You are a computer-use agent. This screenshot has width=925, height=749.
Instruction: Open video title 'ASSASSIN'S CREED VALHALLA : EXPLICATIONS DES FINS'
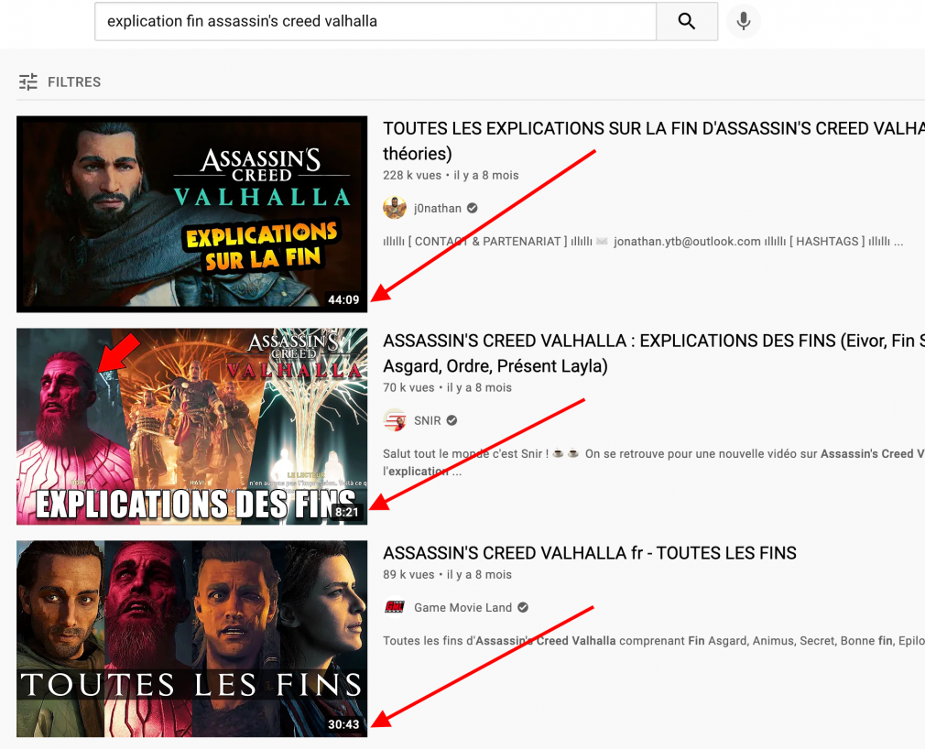(x=654, y=353)
